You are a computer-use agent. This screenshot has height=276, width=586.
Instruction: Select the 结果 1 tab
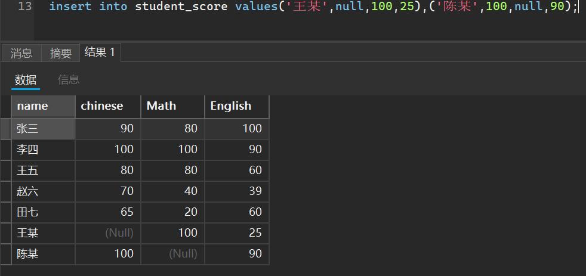pyautogui.click(x=100, y=52)
